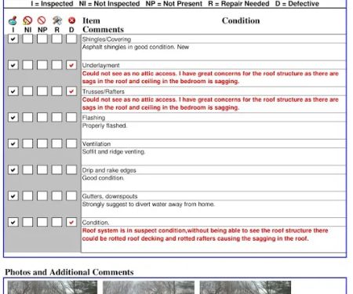Image resolution: width=353 pixels, height=294 pixels.
Task: Uncheck Defective box for Trusses/Rafters
Action: coord(71,91)
